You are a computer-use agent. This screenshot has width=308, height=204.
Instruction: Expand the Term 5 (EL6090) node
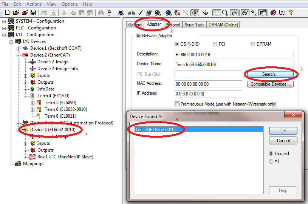point(33,103)
